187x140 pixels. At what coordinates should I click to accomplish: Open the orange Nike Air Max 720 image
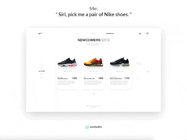[x=93, y=62]
